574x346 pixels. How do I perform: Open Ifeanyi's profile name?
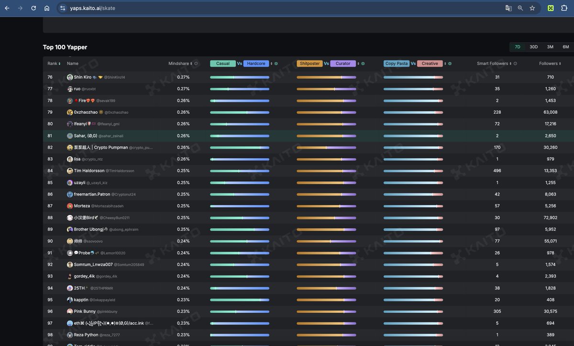[x=80, y=124]
